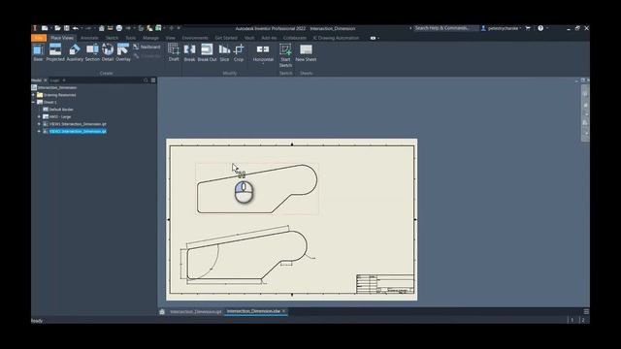621x349 pixels.
Task: Switch to the View ribbon tab
Action: pos(171,38)
